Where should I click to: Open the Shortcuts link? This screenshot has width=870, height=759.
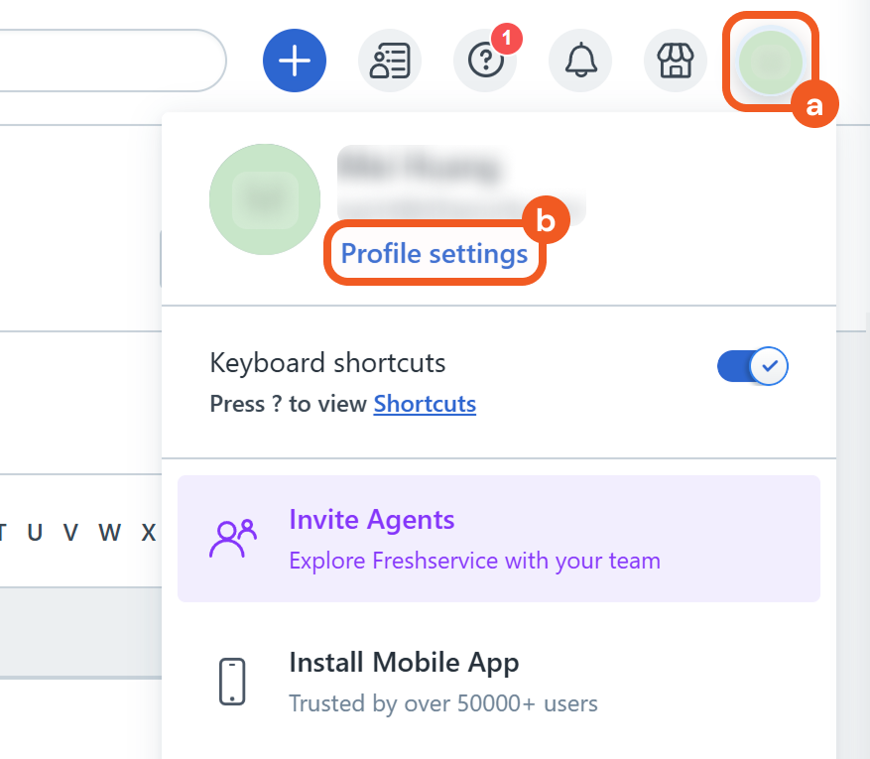click(425, 404)
